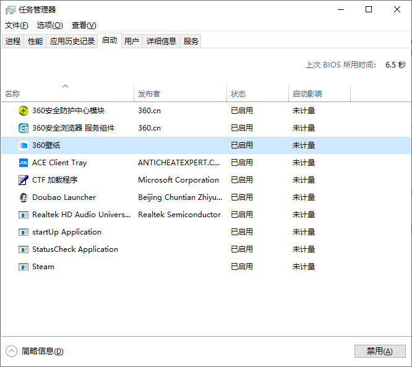
Task: Click 已启用 status in the Steam row
Action: (242, 267)
